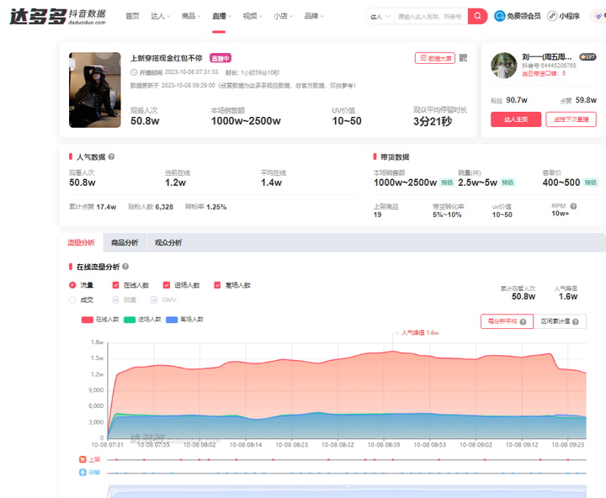Viewport: 606px width, 498px height.
Task: Uncheck the 离场人数 checkbox
Action: [217, 285]
